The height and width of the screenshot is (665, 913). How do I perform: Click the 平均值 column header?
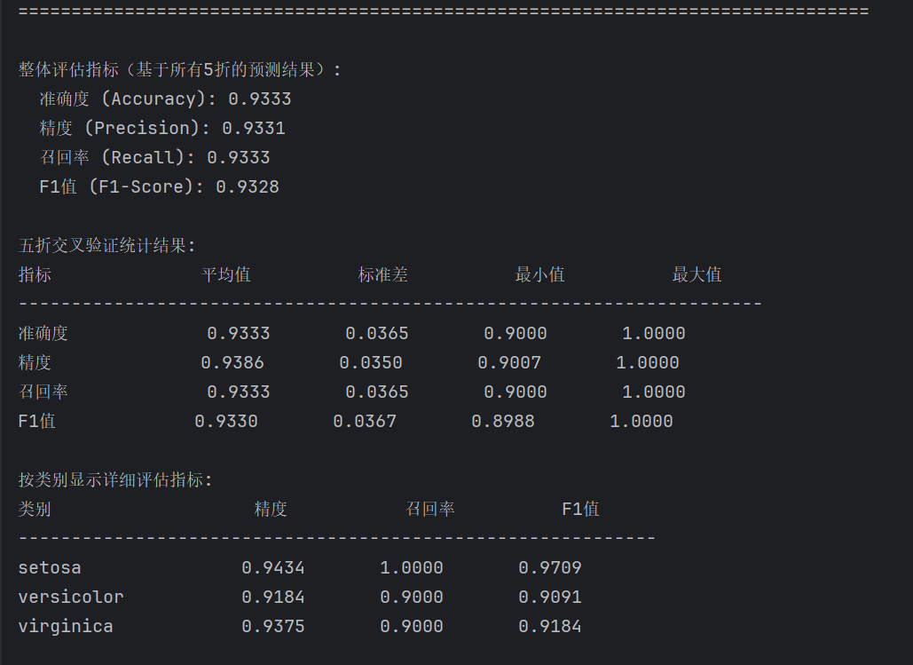226,274
